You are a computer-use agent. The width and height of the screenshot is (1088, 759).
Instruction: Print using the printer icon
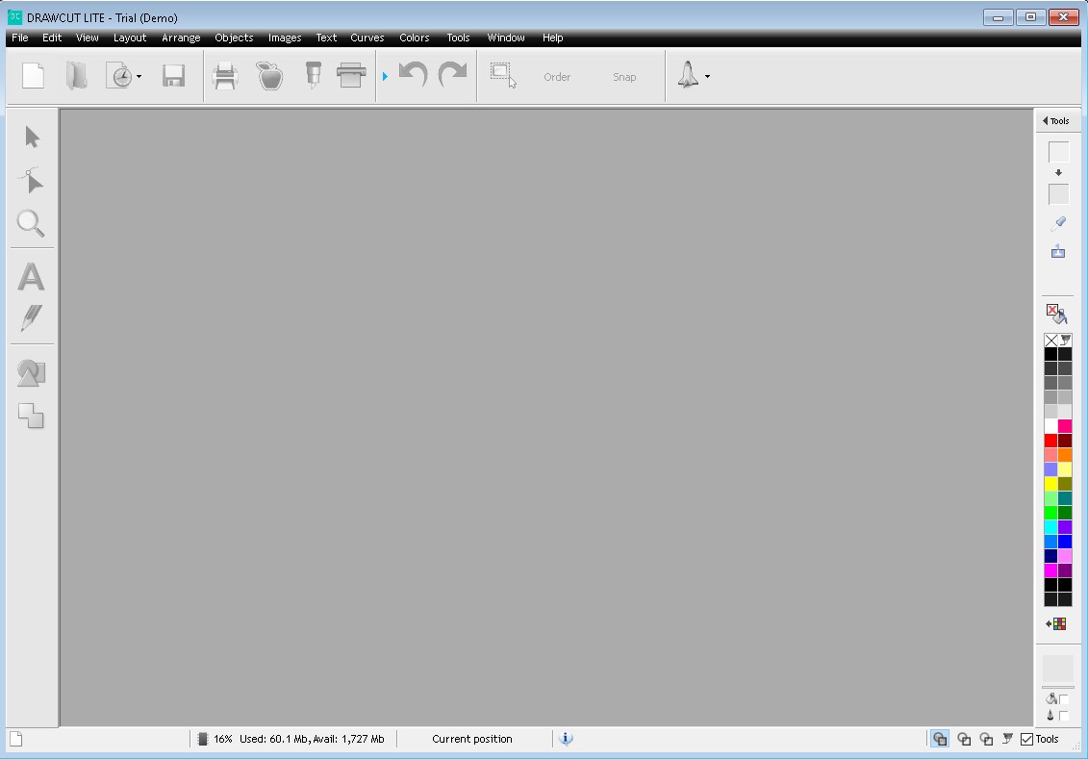[x=225, y=76]
